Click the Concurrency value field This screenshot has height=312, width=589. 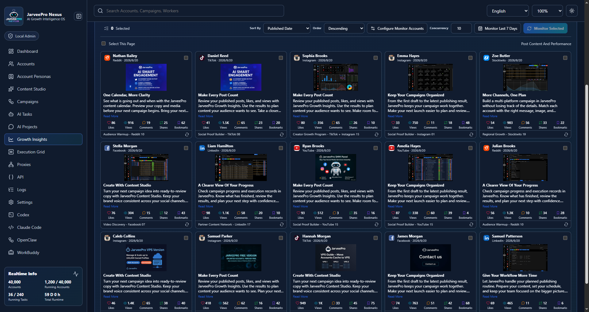pos(461,28)
